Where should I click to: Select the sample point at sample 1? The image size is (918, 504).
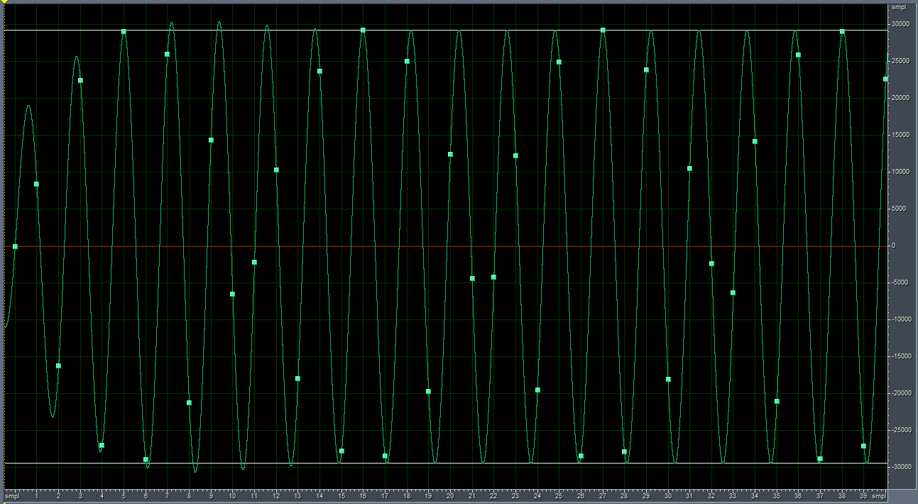36,184
